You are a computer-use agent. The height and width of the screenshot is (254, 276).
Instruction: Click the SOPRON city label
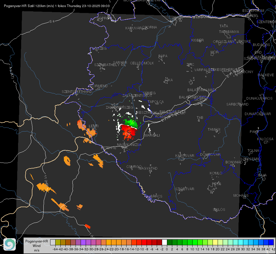[104, 18]
